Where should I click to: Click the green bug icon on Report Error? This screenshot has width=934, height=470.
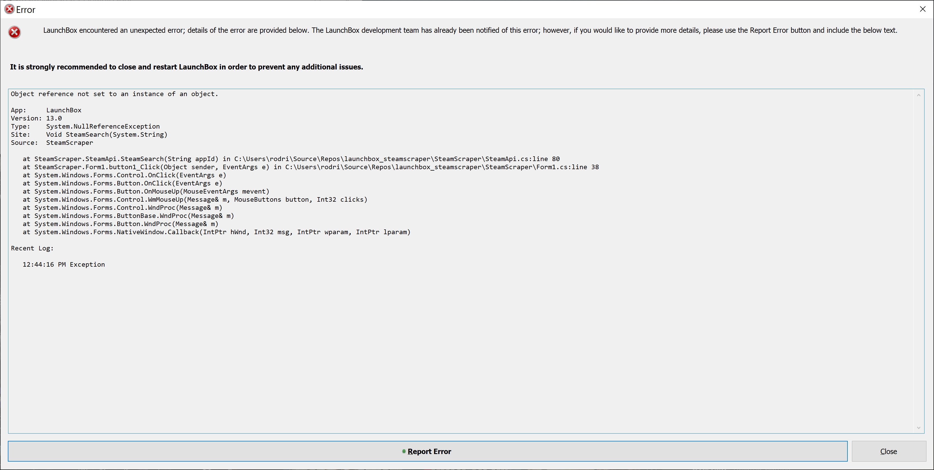pos(404,451)
